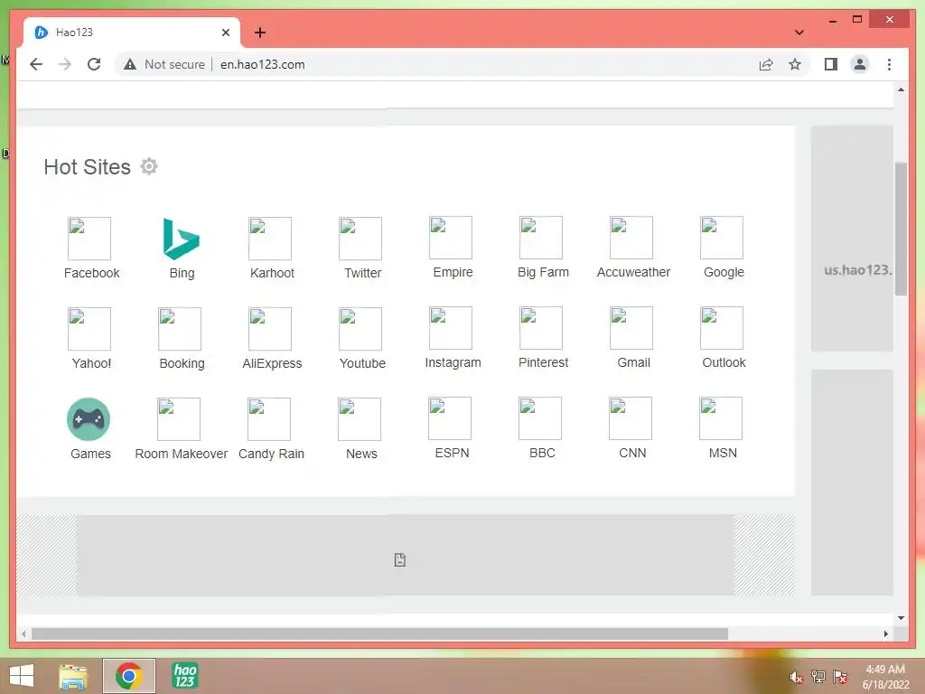The width and height of the screenshot is (925, 694).
Task: Open the Chrome profile avatar
Action: [x=860, y=64]
